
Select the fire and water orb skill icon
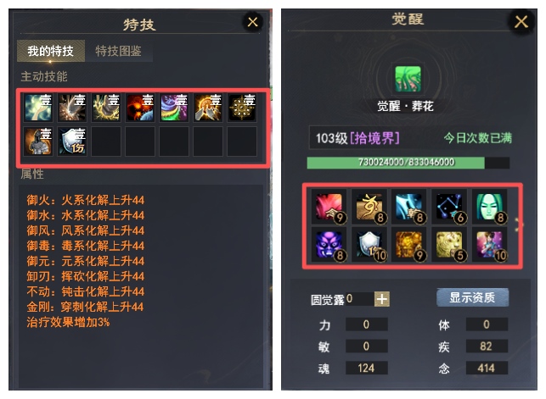click(x=140, y=108)
